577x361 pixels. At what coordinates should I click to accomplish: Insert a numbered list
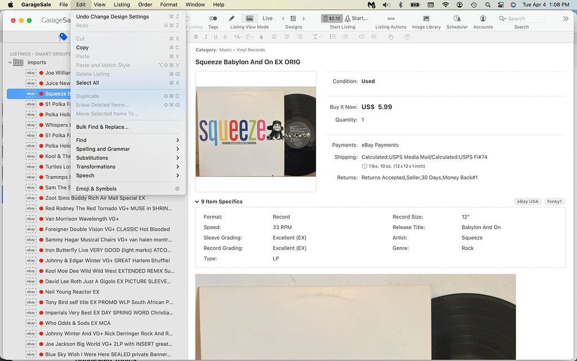pyautogui.click(x=345, y=37)
